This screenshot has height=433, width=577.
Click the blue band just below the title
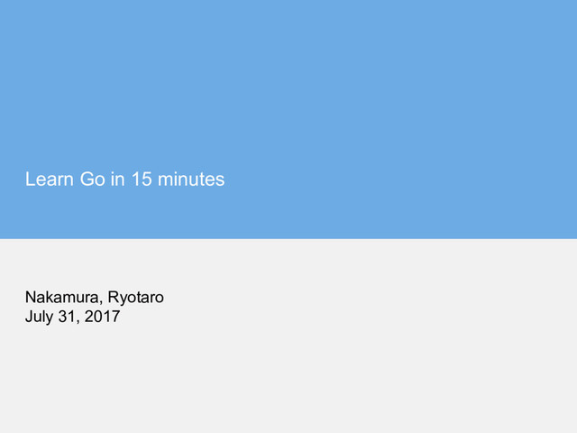[x=288, y=215]
